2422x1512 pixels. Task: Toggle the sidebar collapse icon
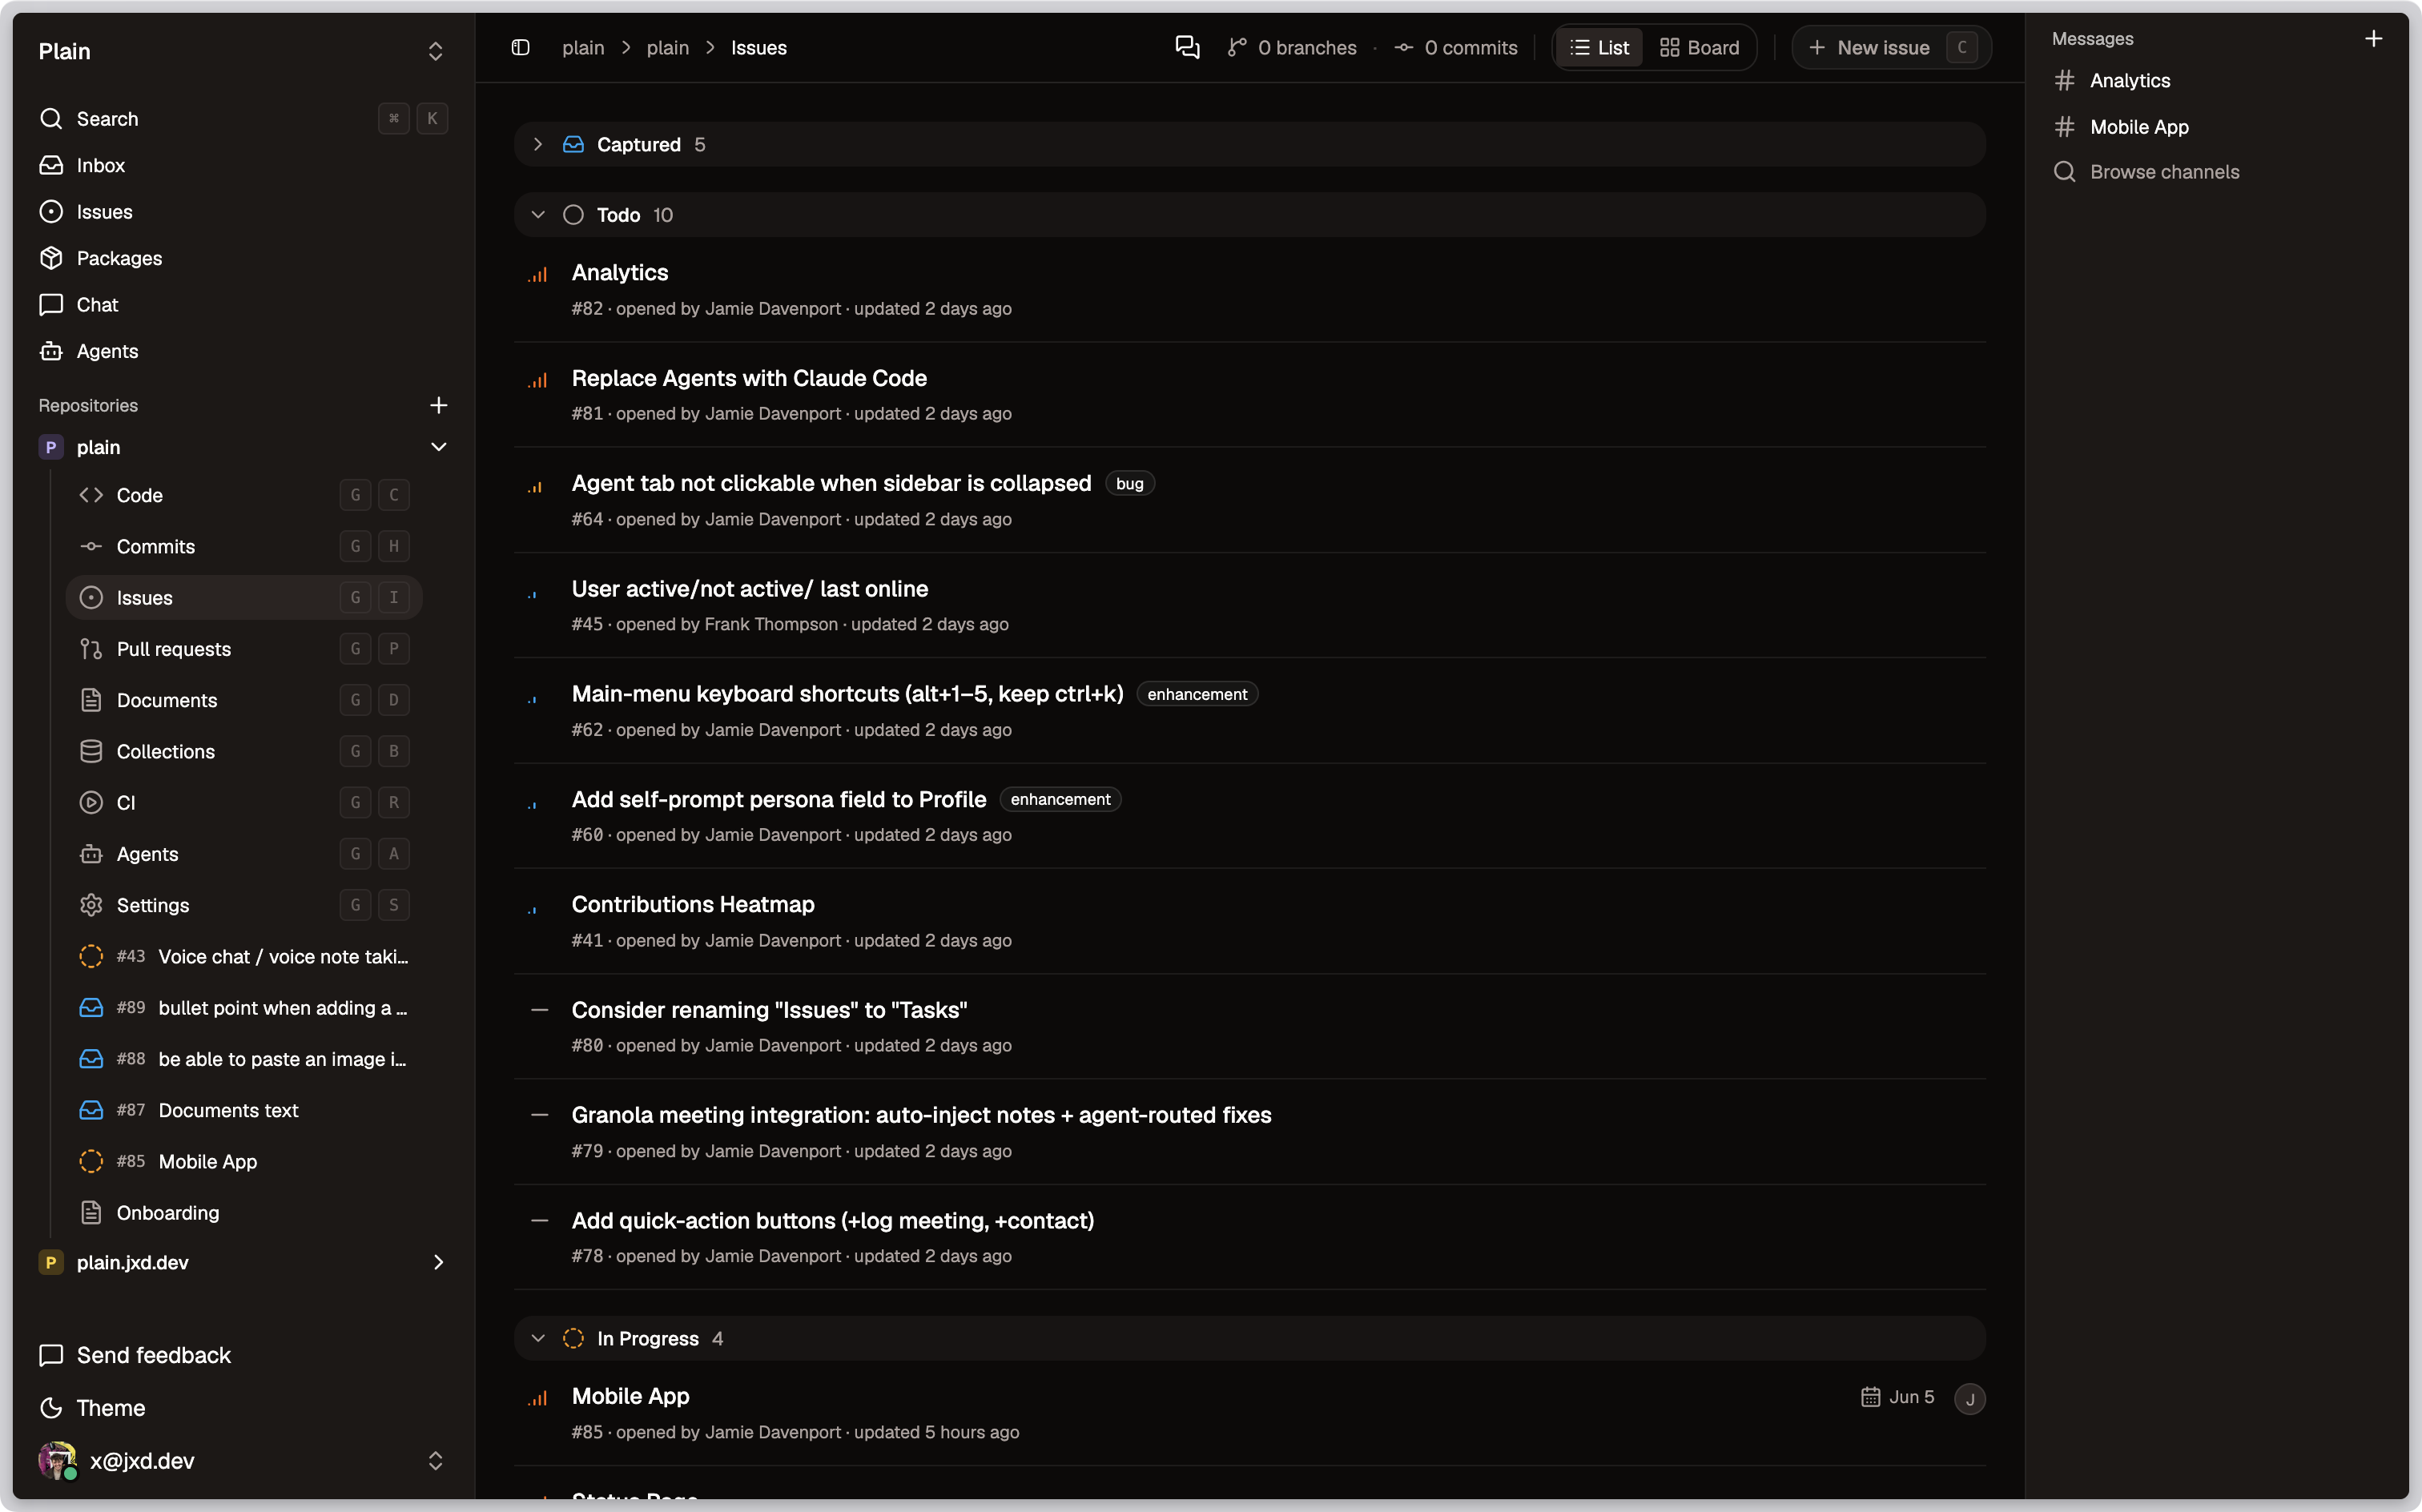520,48
